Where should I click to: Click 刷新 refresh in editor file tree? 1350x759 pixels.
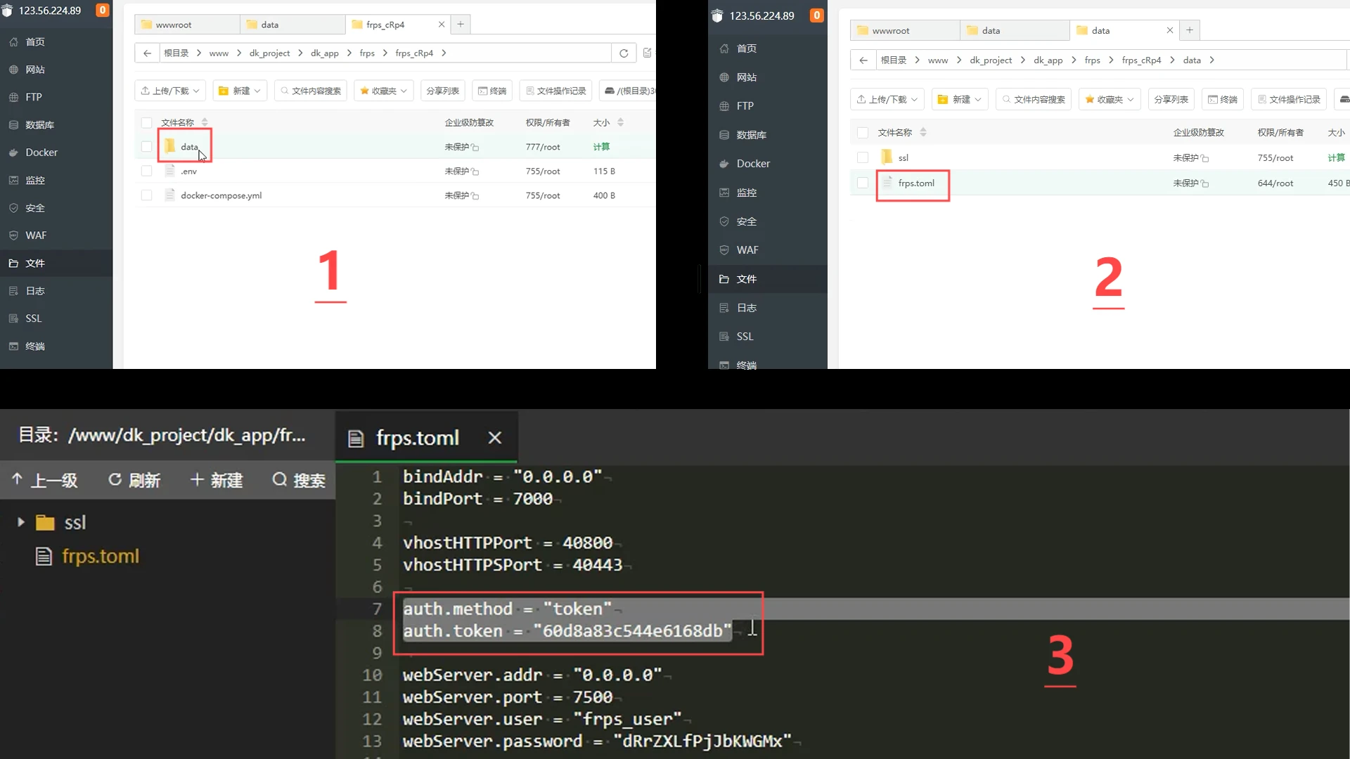click(134, 480)
